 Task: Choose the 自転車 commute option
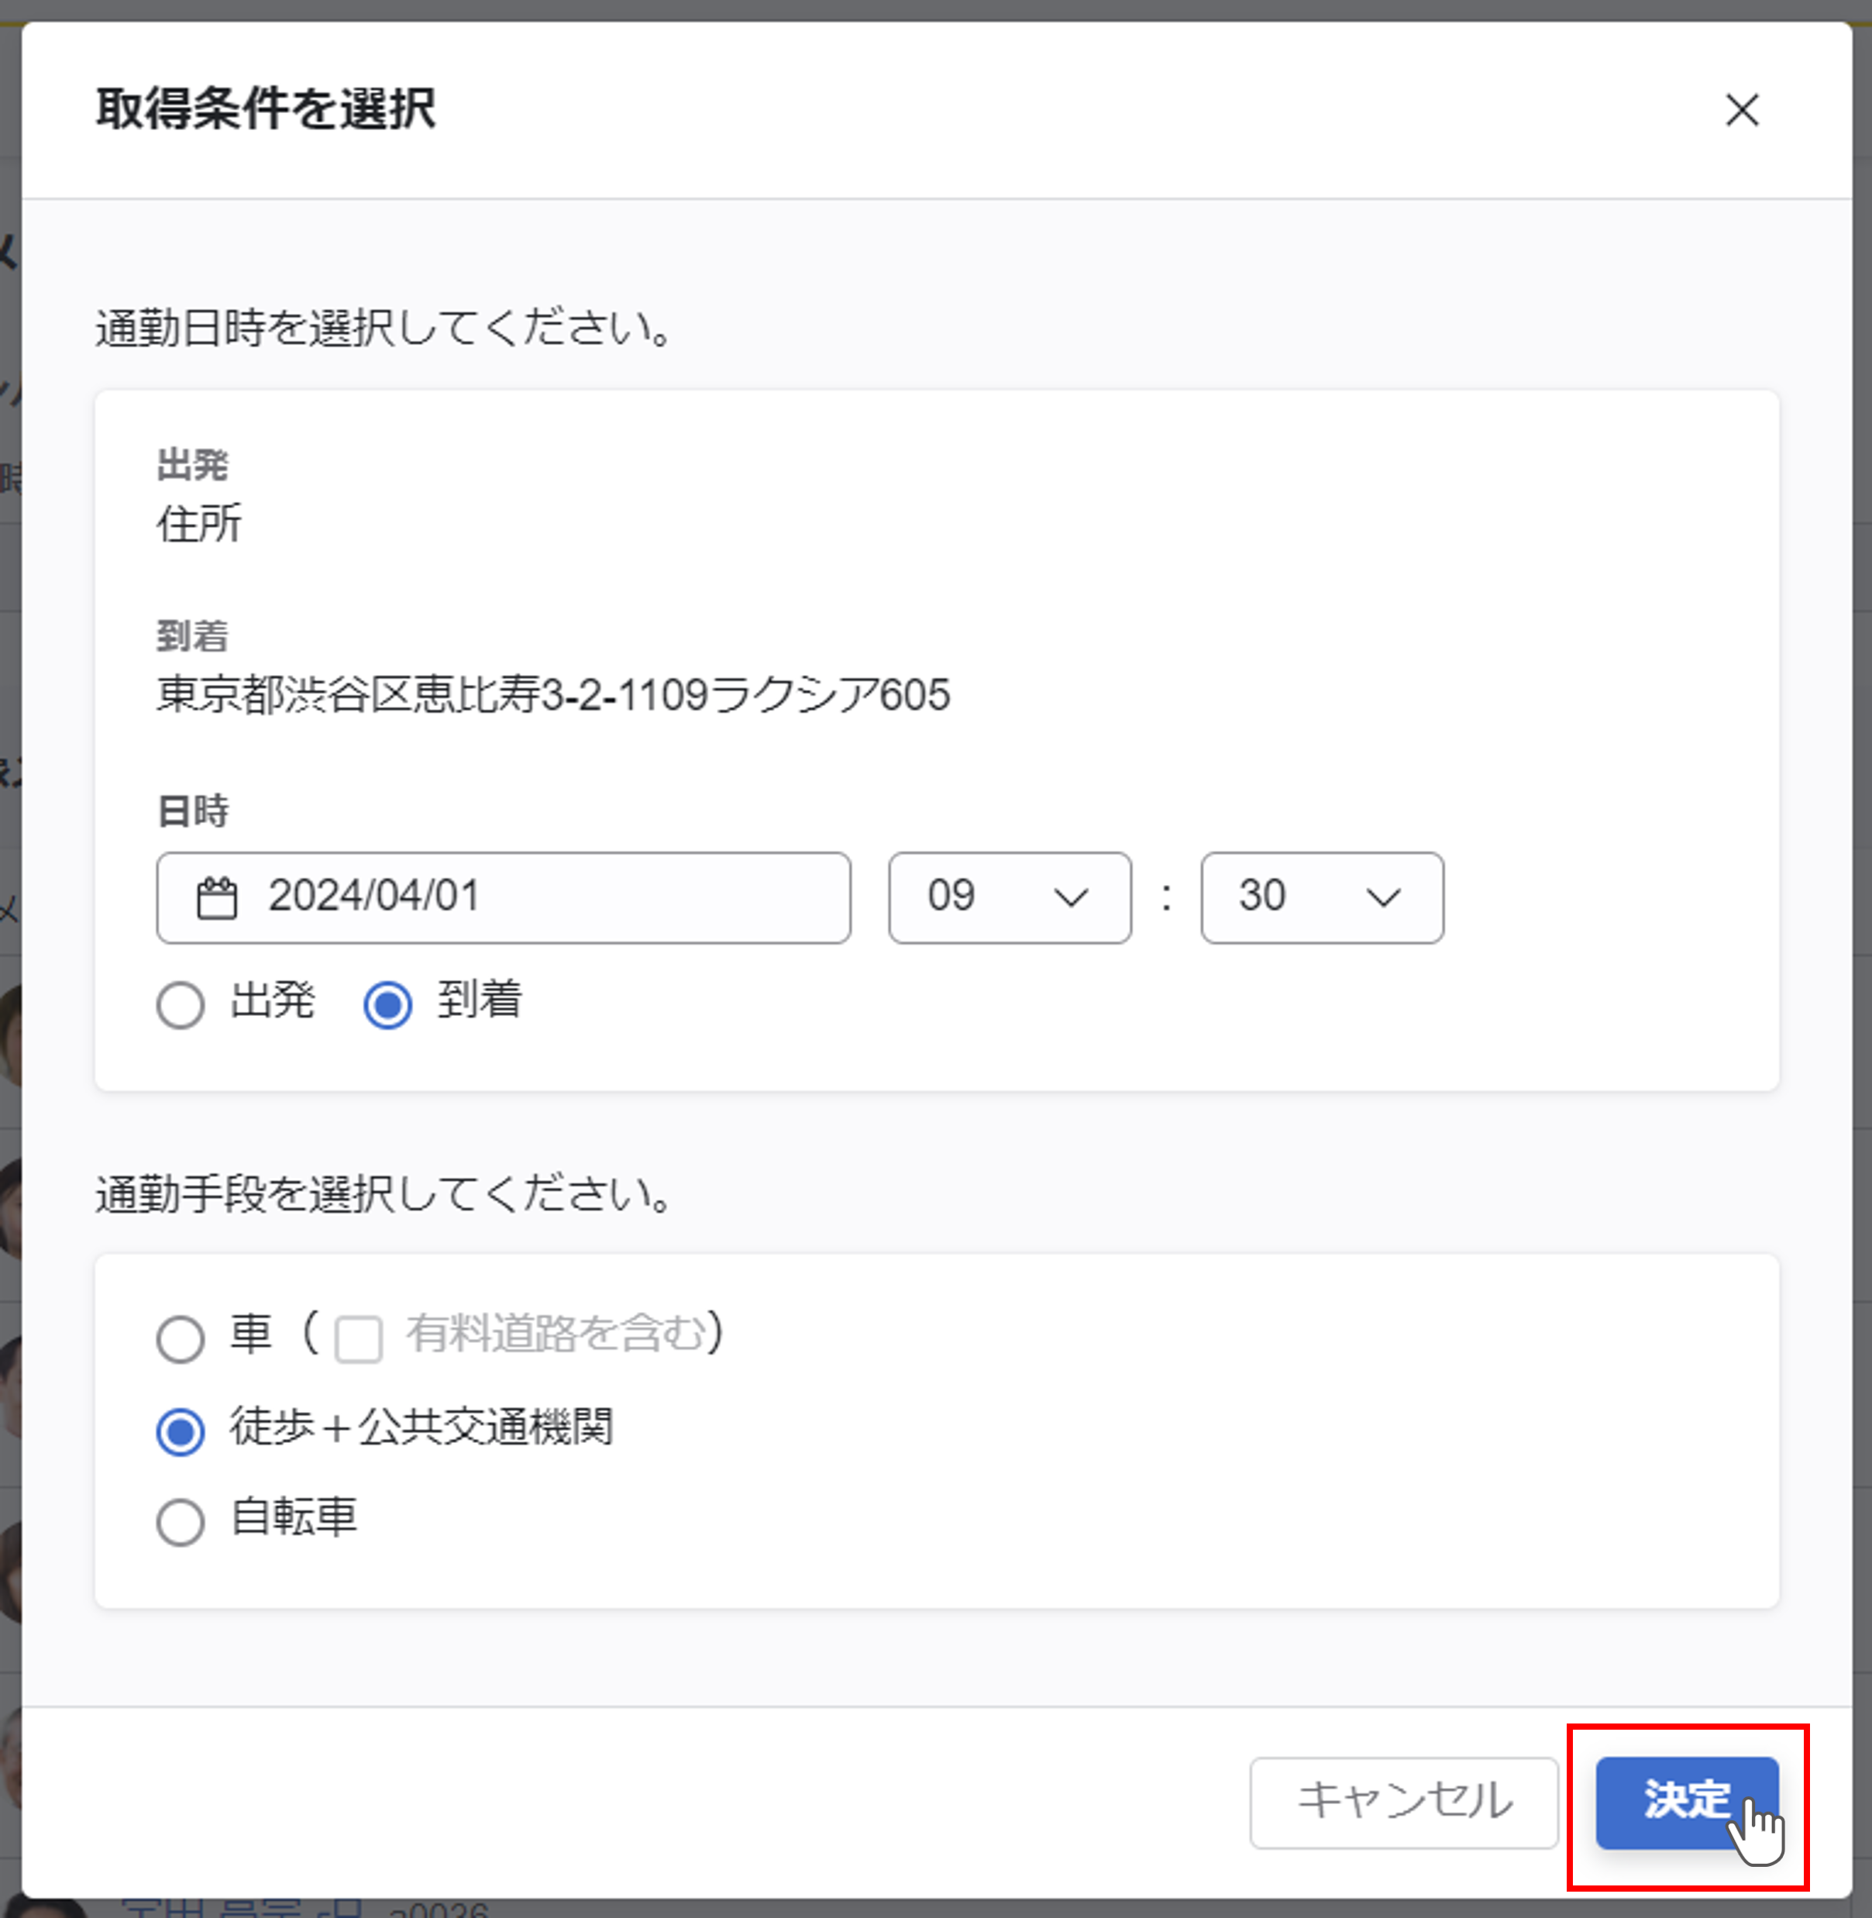(x=181, y=1522)
